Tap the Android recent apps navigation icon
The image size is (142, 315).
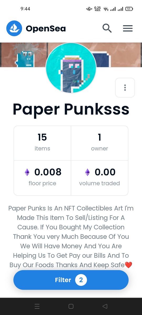click(x=37, y=306)
